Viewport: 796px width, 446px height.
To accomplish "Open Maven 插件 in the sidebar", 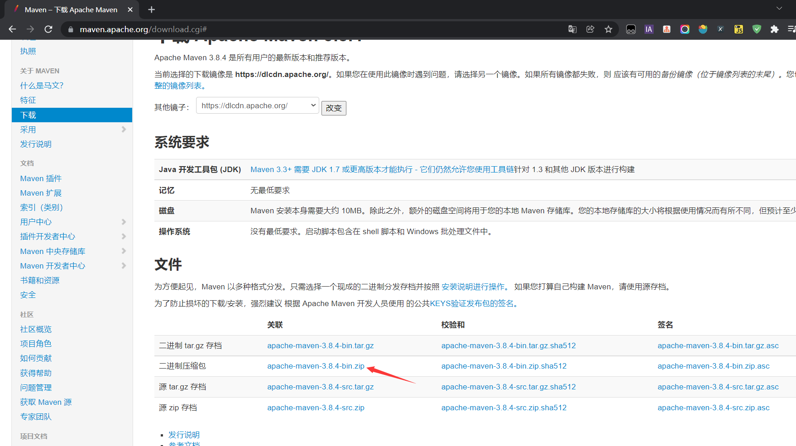I will click(41, 178).
